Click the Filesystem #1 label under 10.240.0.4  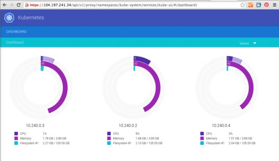click(x=215, y=143)
